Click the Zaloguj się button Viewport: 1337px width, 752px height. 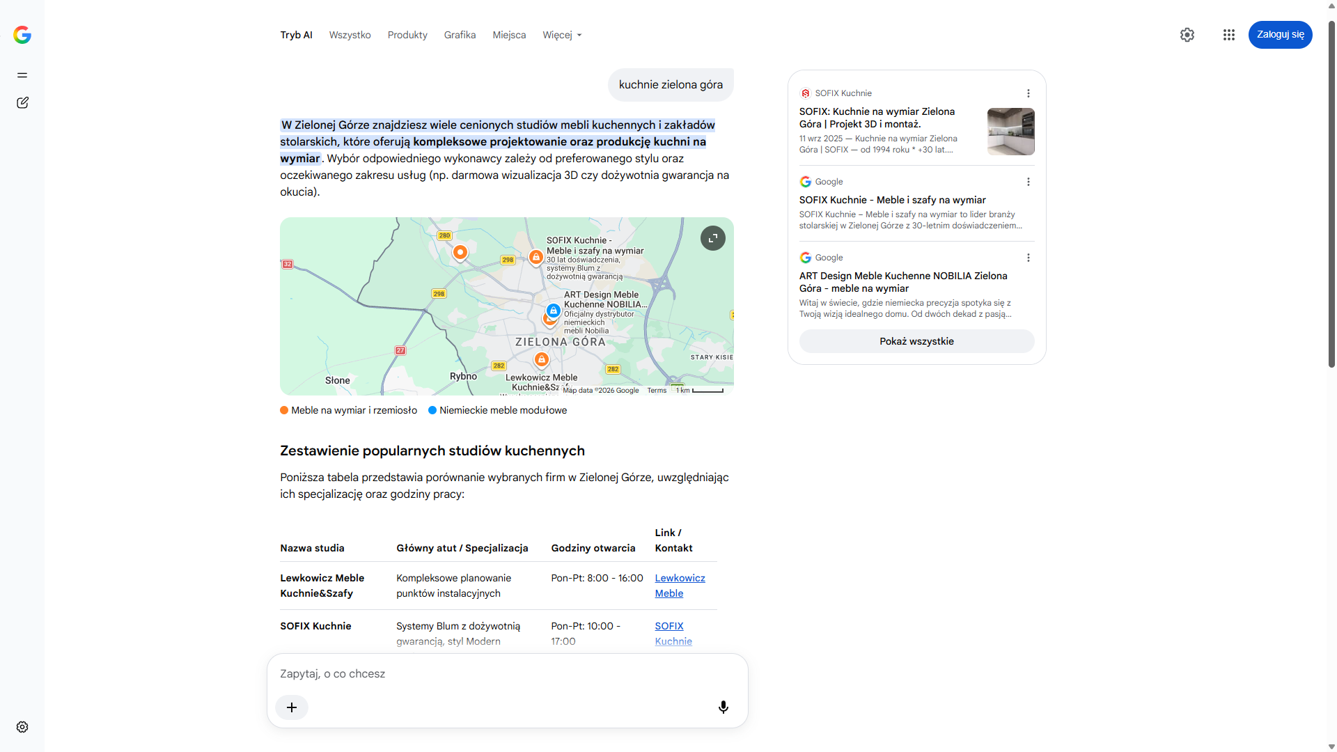tap(1280, 35)
